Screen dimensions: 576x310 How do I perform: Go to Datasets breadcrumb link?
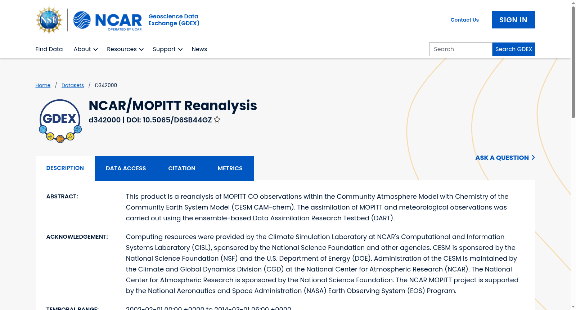(73, 85)
